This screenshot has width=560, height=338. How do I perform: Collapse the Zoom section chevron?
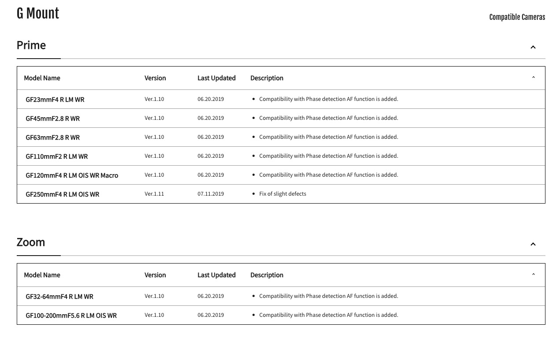pyautogui.click(x=533, y=244)
